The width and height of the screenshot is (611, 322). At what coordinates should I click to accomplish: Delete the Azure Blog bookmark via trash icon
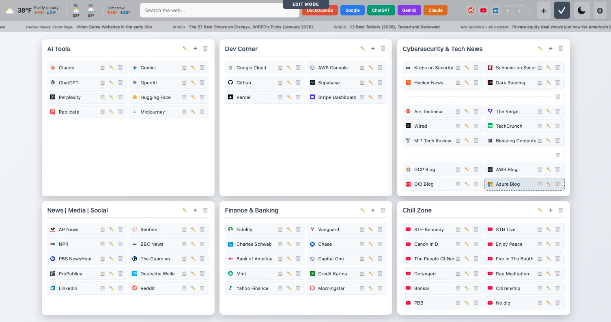click(557, 184)
